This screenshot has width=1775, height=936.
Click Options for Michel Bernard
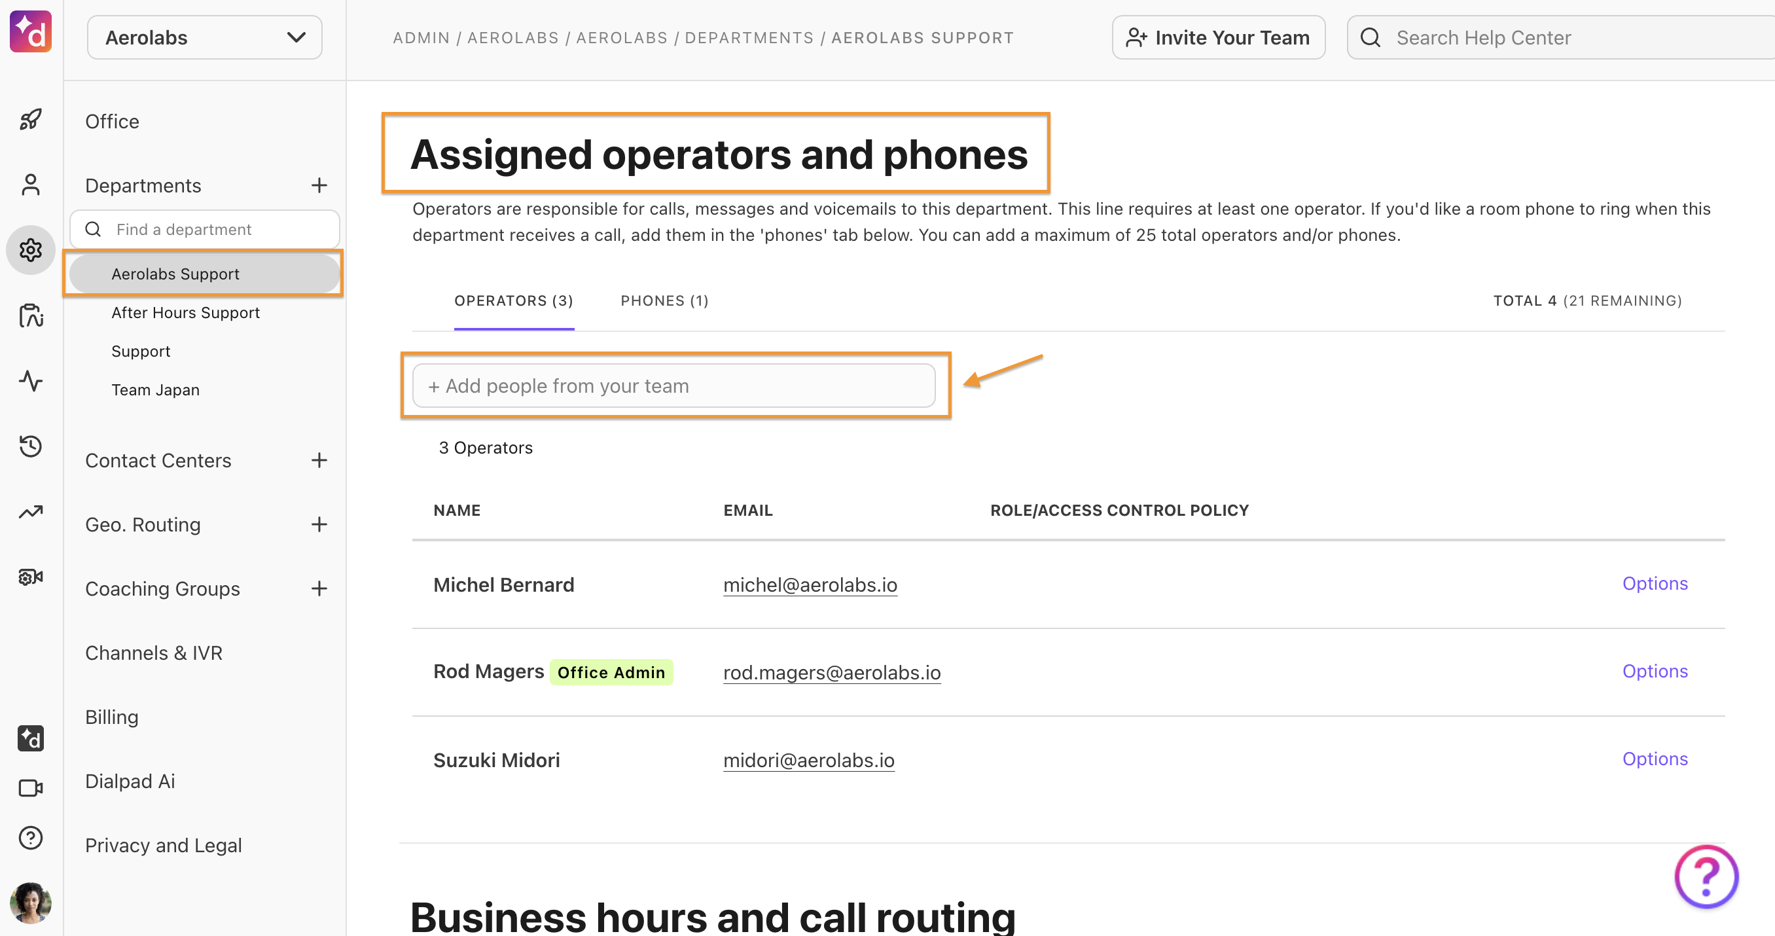[1655, 583]
